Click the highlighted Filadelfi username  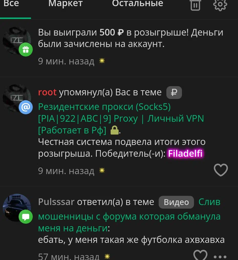(185, 153)
